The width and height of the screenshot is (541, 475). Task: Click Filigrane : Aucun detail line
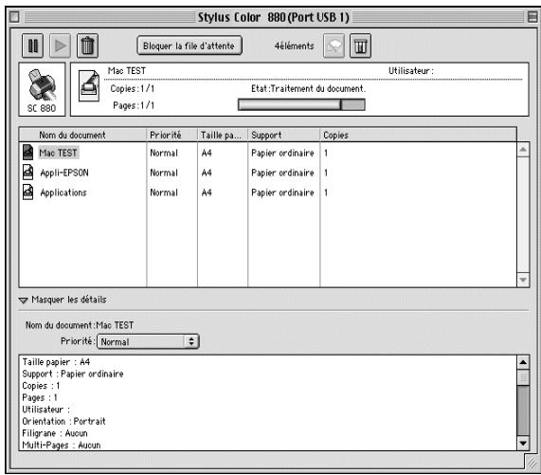(55, 433)
